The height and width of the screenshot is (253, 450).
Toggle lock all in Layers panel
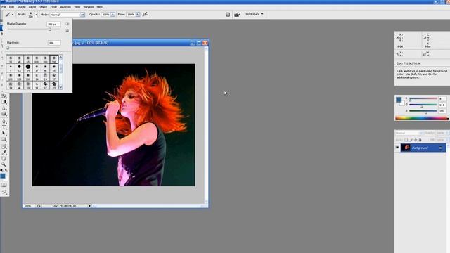420,140
